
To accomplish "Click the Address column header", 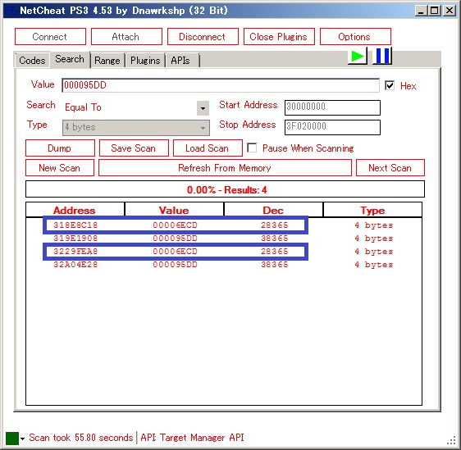I will (x=75, y=210).
